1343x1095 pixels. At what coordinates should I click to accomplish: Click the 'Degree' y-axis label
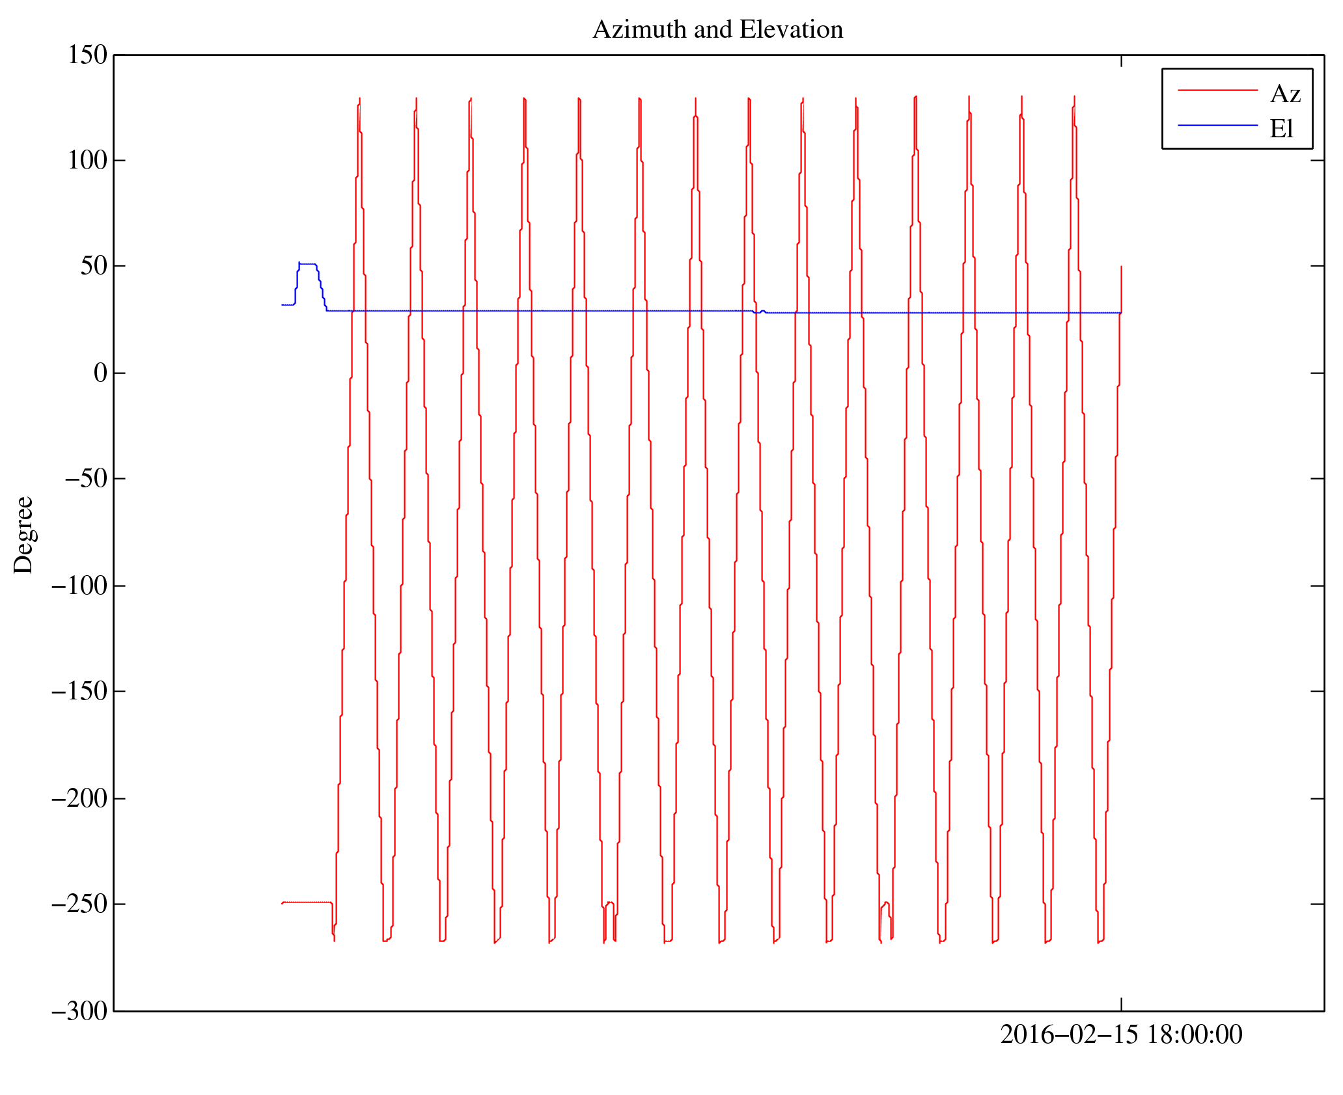coord(23,535)
